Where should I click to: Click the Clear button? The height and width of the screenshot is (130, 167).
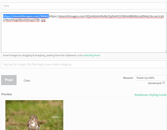pyautogui.click(x=27, y=81)
